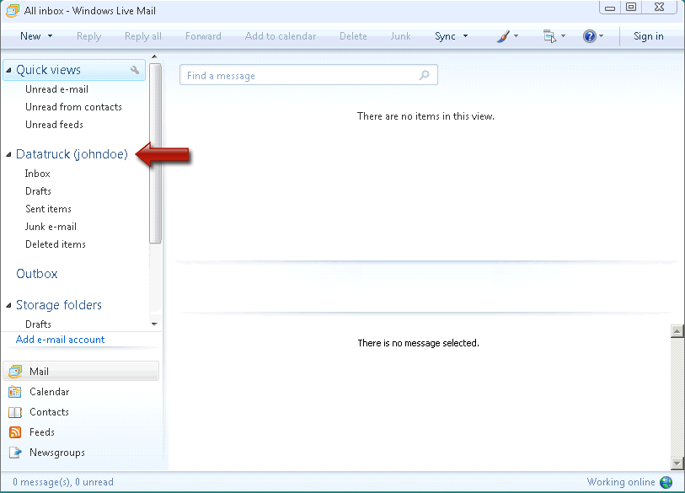Select Unread e-mail quick view

click(56, 89)
